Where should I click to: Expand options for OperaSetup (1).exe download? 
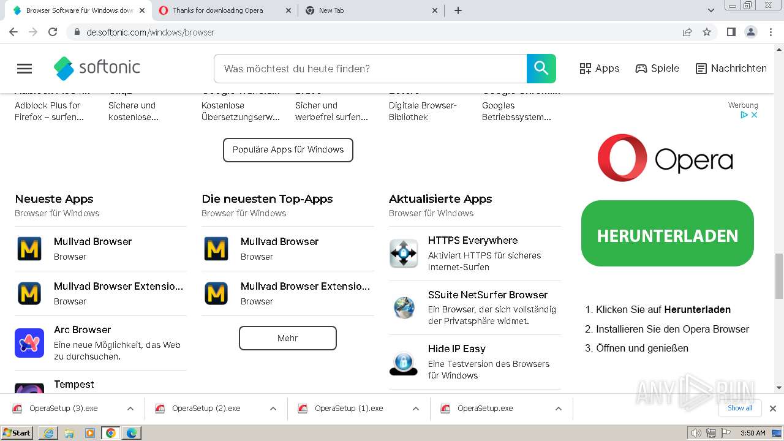[416, 409]
